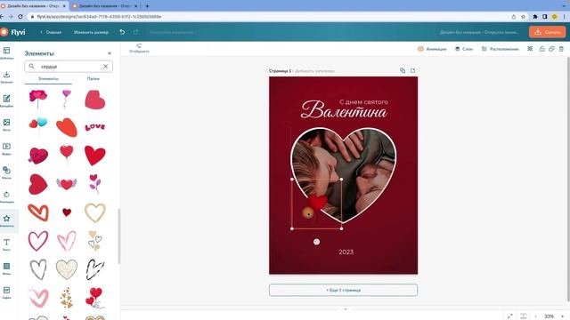Image resolution: width=570 pixels, height=320 pixels.
Task: Click the link/duplicate chain icon in the toolbar
Action: click(x=551, y=49)
